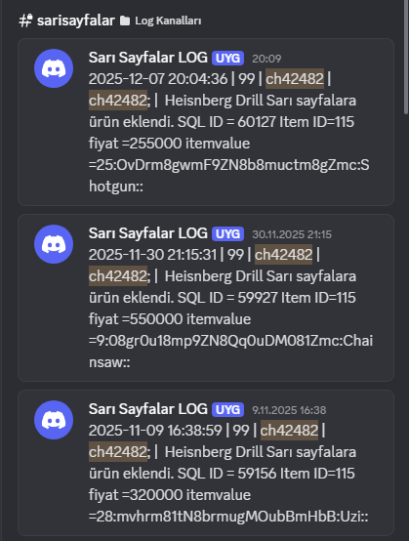Click the Log Kanalları folder icon
The width and height of the screenshot is (409, 541).
click(125, 21)
